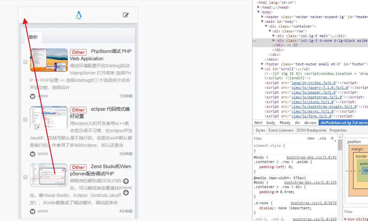Viewport: 368px width, 221px height.
Task: Select the 最新 tab
Action: [33, 37]
